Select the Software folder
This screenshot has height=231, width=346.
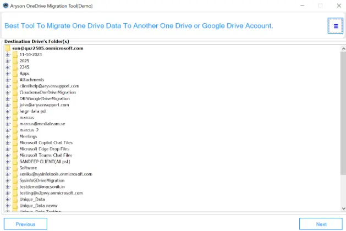(x=28, y=168)
